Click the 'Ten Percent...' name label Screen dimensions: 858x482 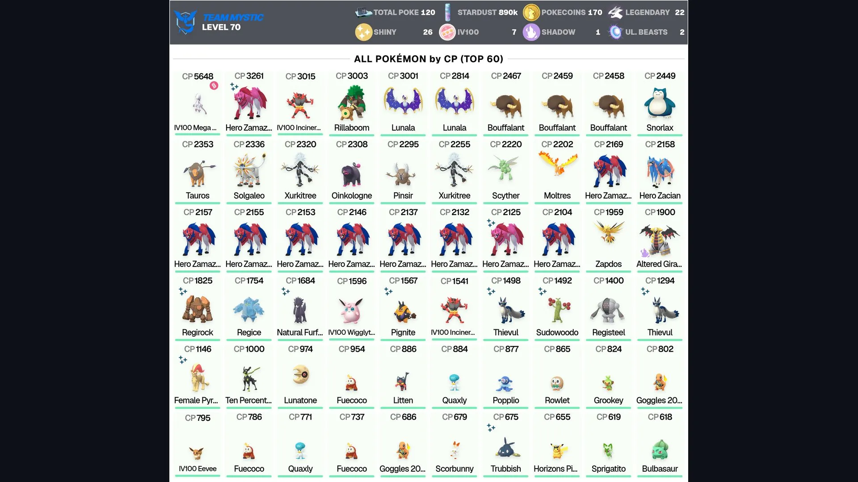tap(248, 400)
